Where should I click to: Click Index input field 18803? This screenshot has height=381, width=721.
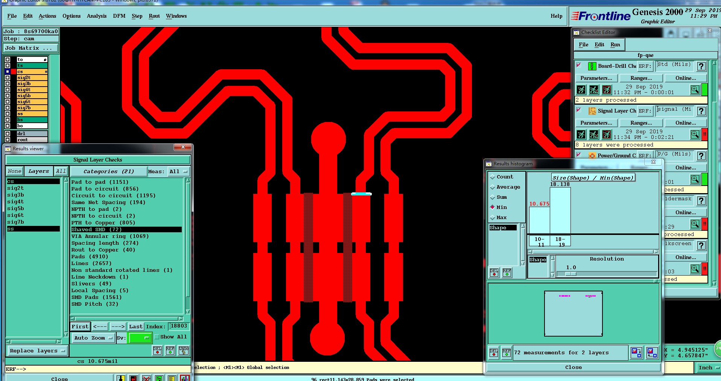(x=179, y=326)
